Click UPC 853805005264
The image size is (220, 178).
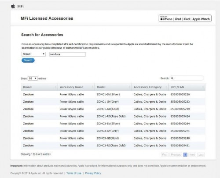(180, 124)
